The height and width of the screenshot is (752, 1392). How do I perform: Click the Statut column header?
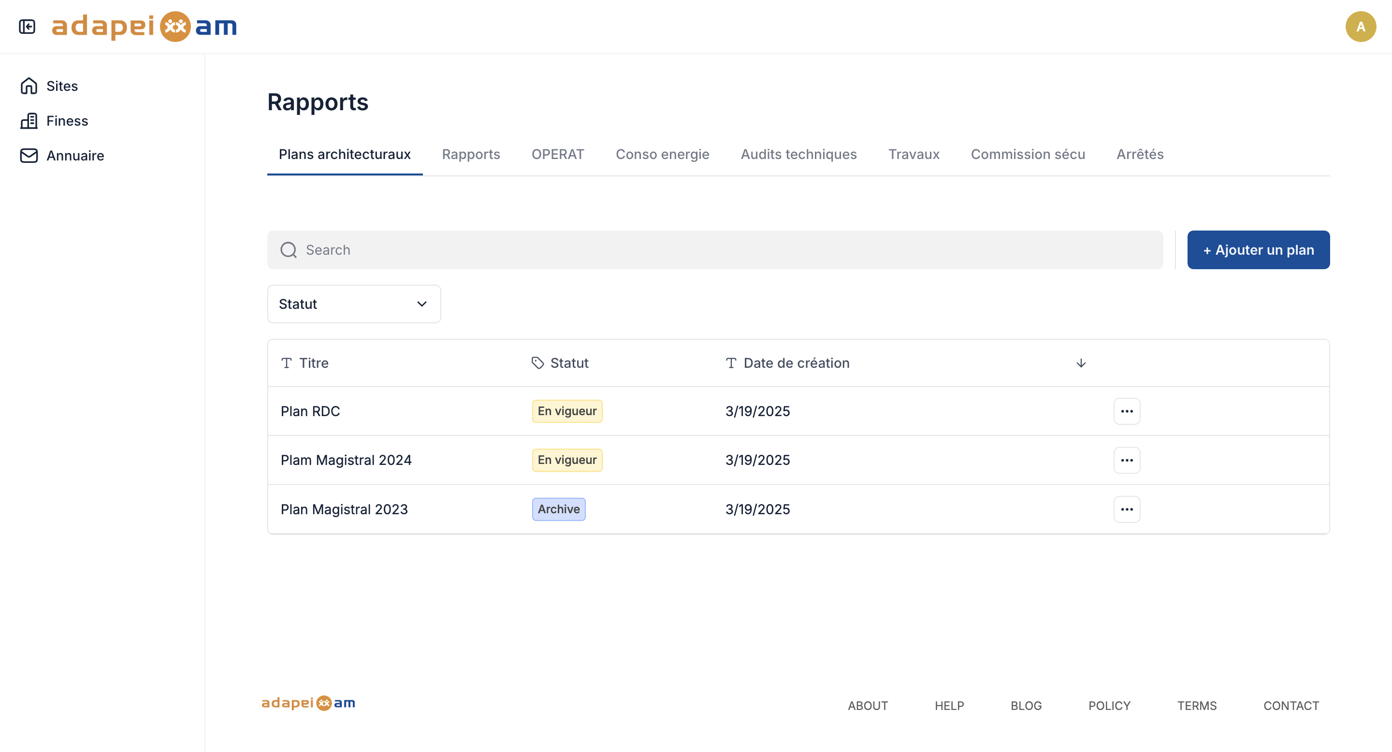tap(569, 363)
